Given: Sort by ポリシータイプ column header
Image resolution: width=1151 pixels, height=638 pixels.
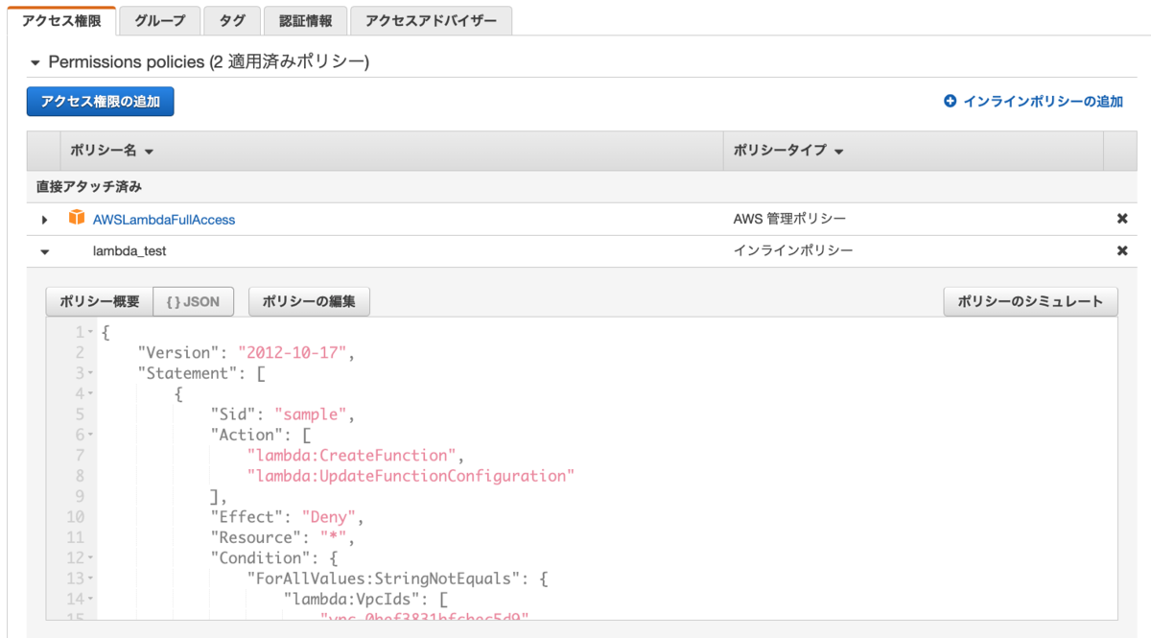Looking at the screenshot, I should coord(788,152).
